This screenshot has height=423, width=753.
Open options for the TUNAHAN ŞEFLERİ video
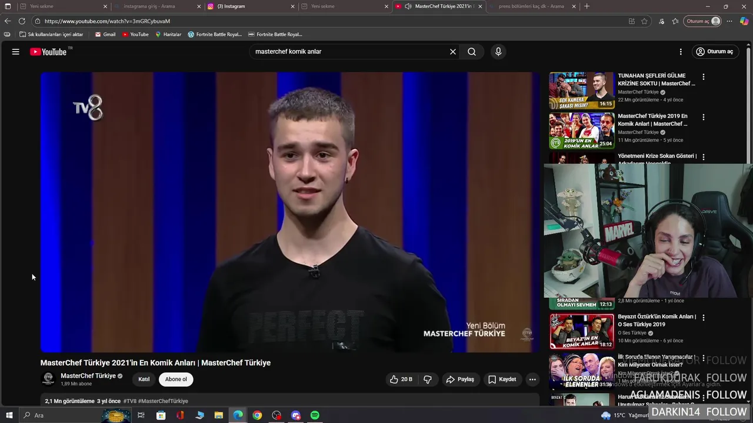click(703, 77)
